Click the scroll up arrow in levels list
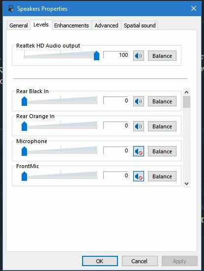Viewport: 204px width, 271px height. (x=187, y=92)
